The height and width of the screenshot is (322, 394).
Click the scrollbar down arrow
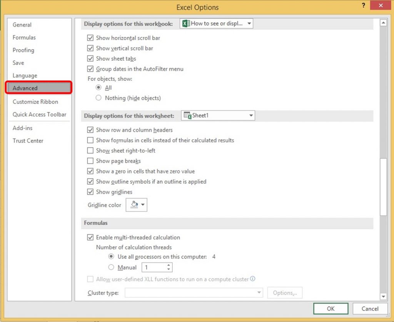(x=383, y=297)
